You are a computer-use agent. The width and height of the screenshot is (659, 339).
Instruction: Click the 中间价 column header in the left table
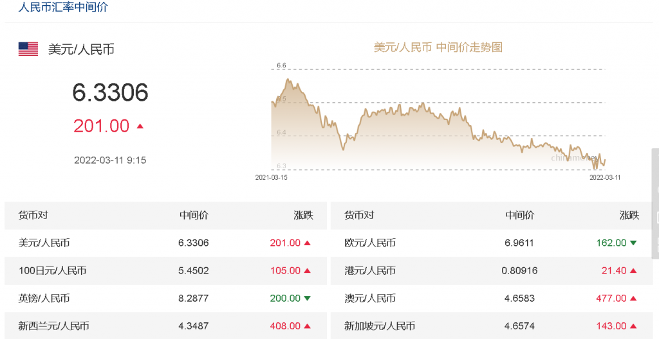coord(194,216)
